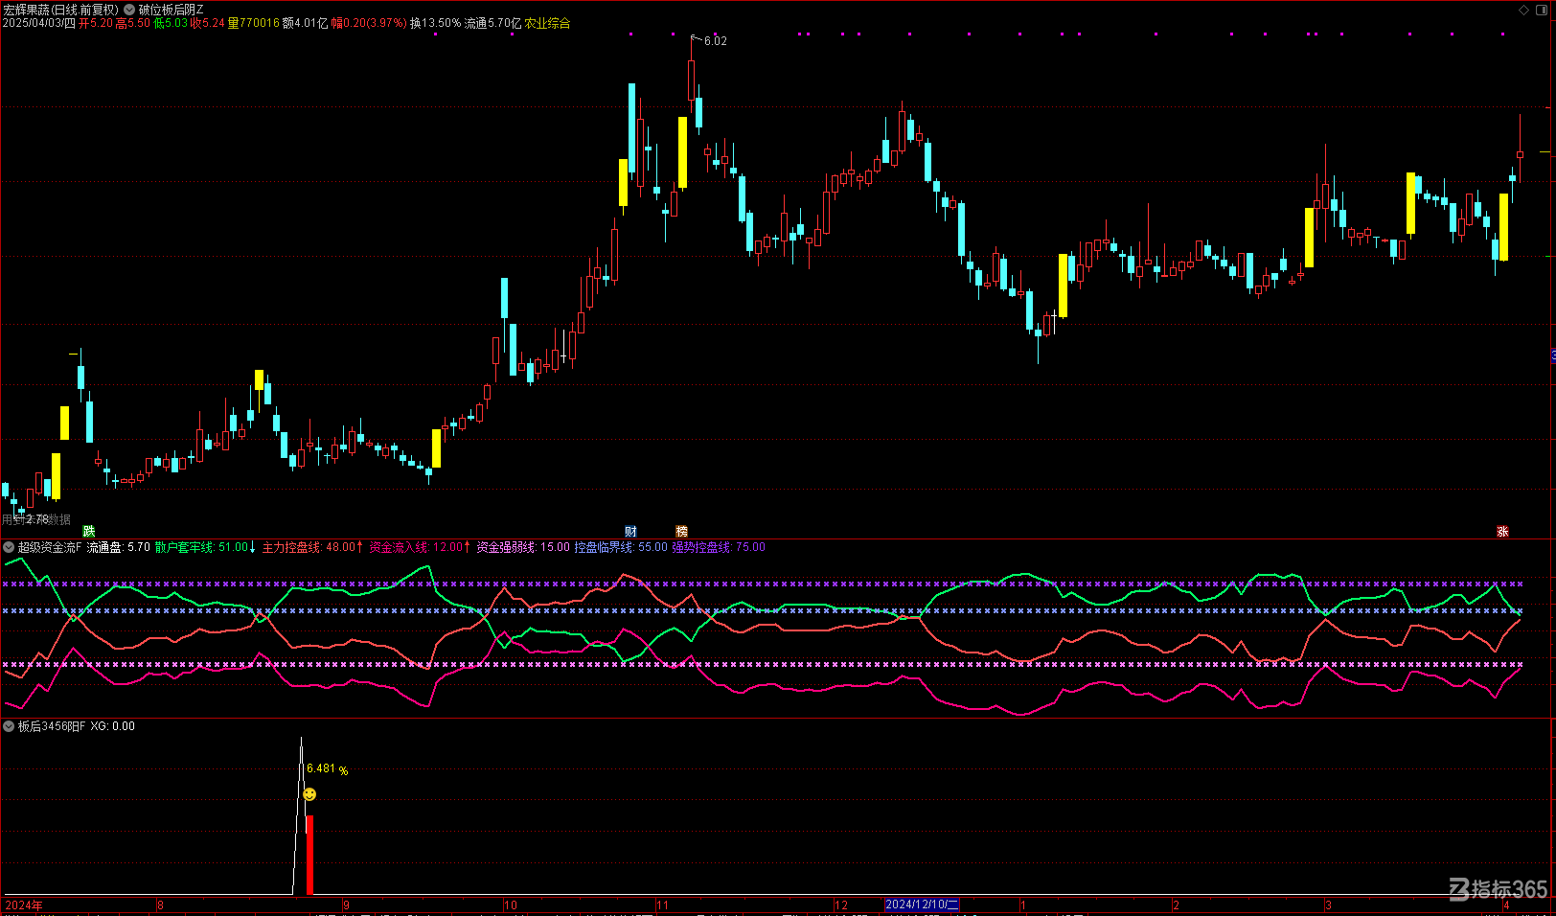Click the red signal bar in bottom panel

point(309,855)
